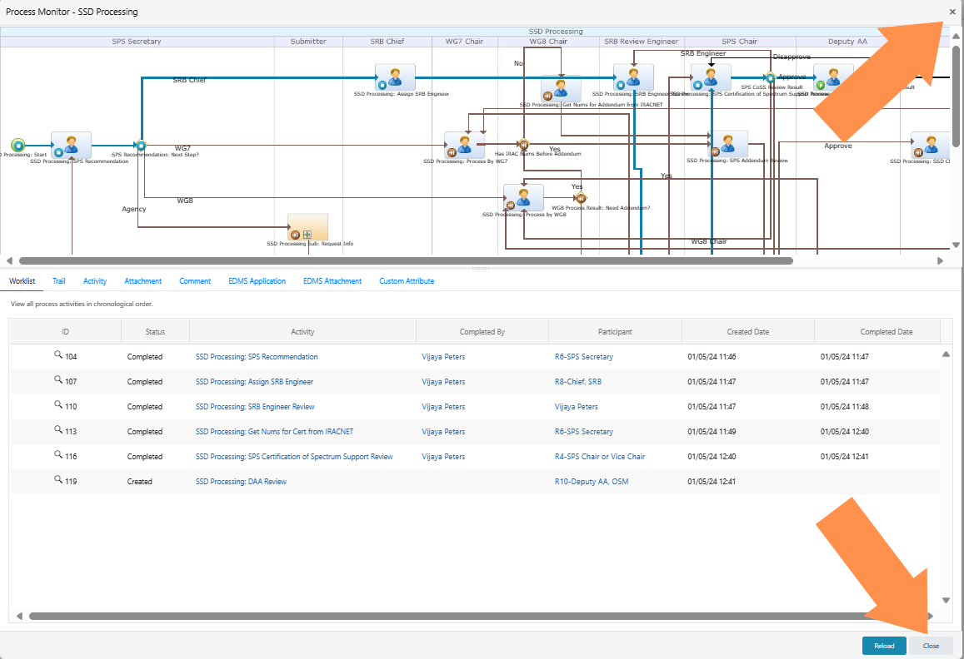The width and height of the screenshot is (964, 659).
Task: Open the Assign SRB Engineer node
Action: (x=395, y=76)
